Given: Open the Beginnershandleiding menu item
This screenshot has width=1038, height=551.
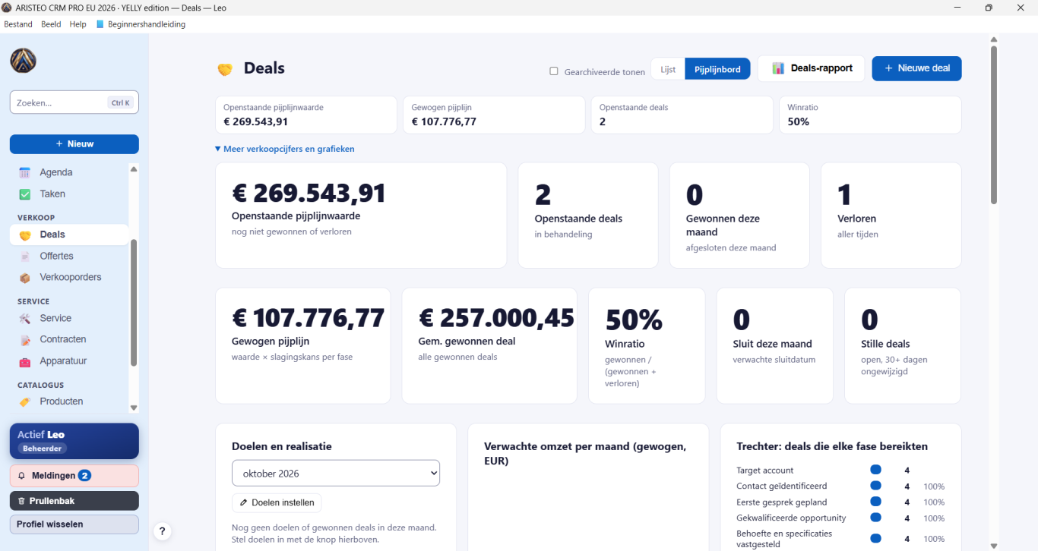Looking at the screenshot, I should click(141, 24).
